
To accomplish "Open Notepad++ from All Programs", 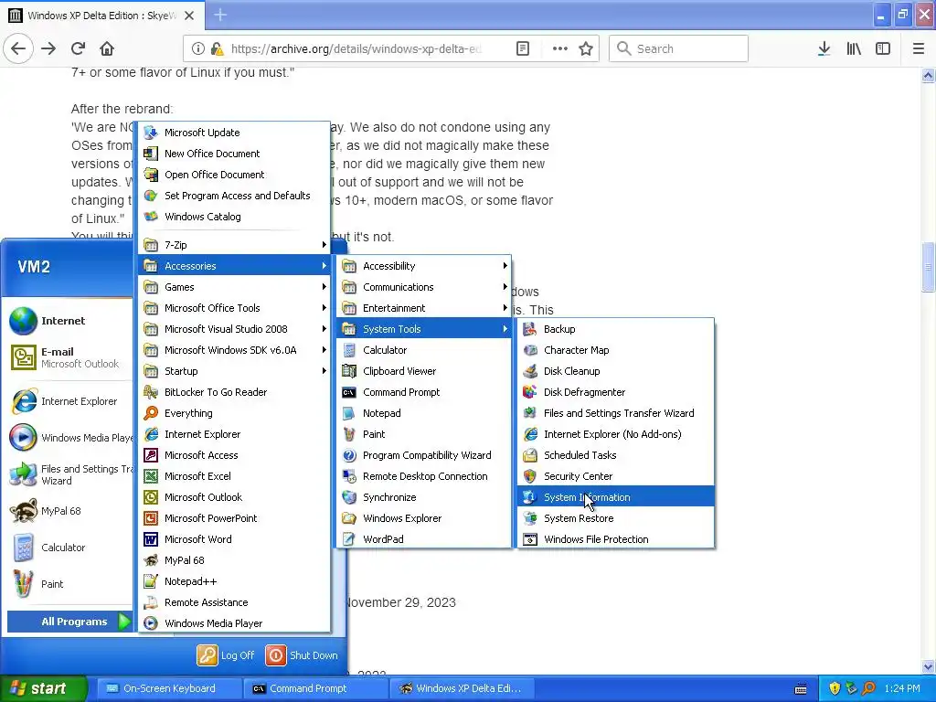I will 234,581.
